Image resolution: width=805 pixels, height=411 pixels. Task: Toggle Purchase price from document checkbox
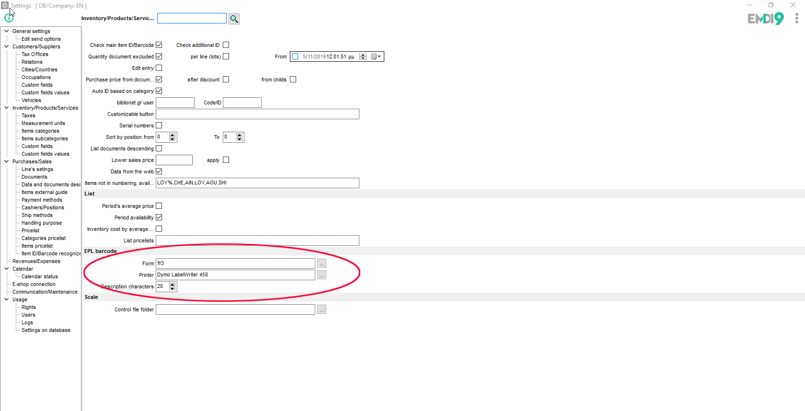tap(159, 80)
